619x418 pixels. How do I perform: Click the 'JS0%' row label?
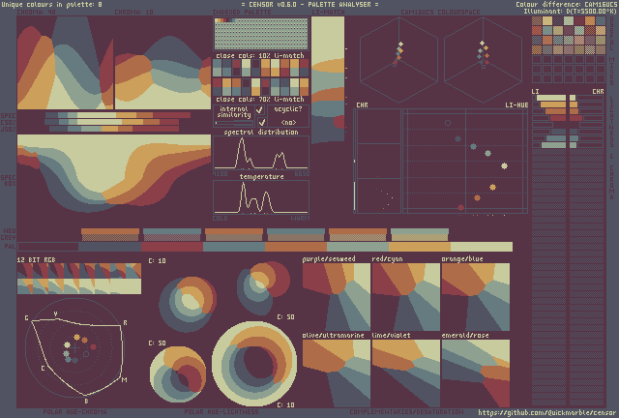pos(8,130)
